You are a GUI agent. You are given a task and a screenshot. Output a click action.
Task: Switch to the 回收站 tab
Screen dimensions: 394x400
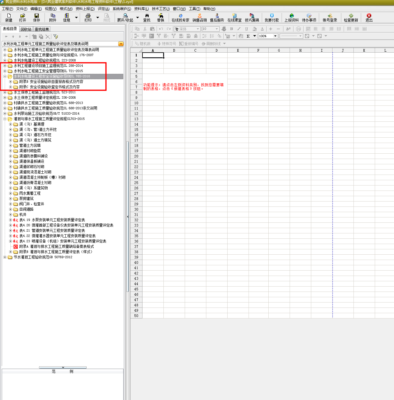click(x=26, y=29)
